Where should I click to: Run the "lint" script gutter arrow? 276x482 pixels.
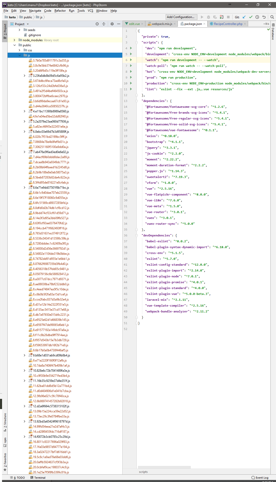pos(131,89)
